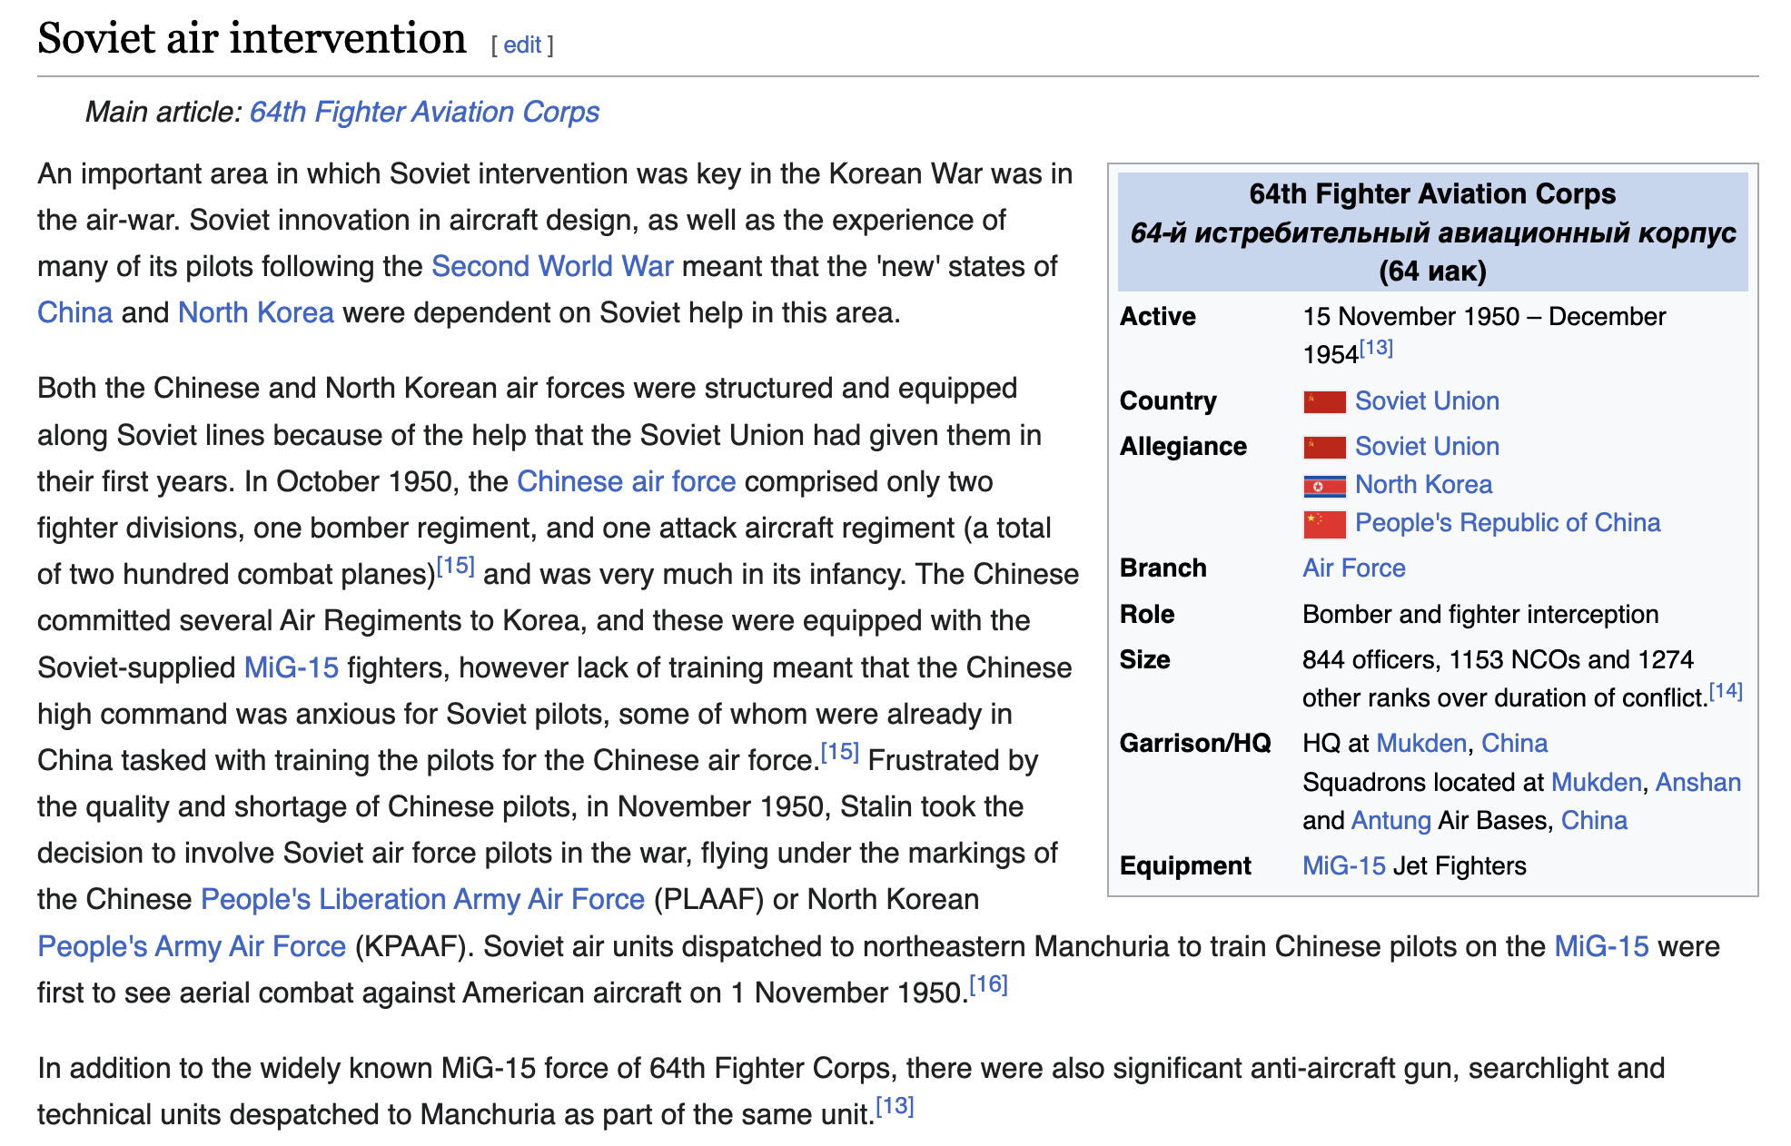1791x1146 pixels.
Task: Click People's Republic of China allegiance link
Action: pyautogui.click(x=1507, y=523)
